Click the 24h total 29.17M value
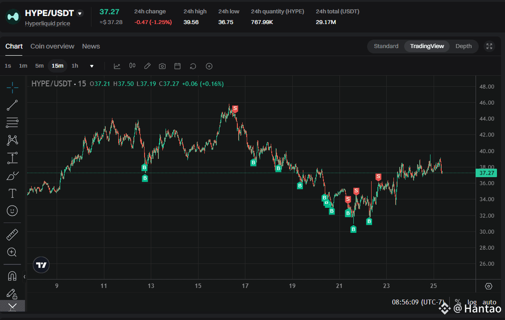 tap(326, 22)
